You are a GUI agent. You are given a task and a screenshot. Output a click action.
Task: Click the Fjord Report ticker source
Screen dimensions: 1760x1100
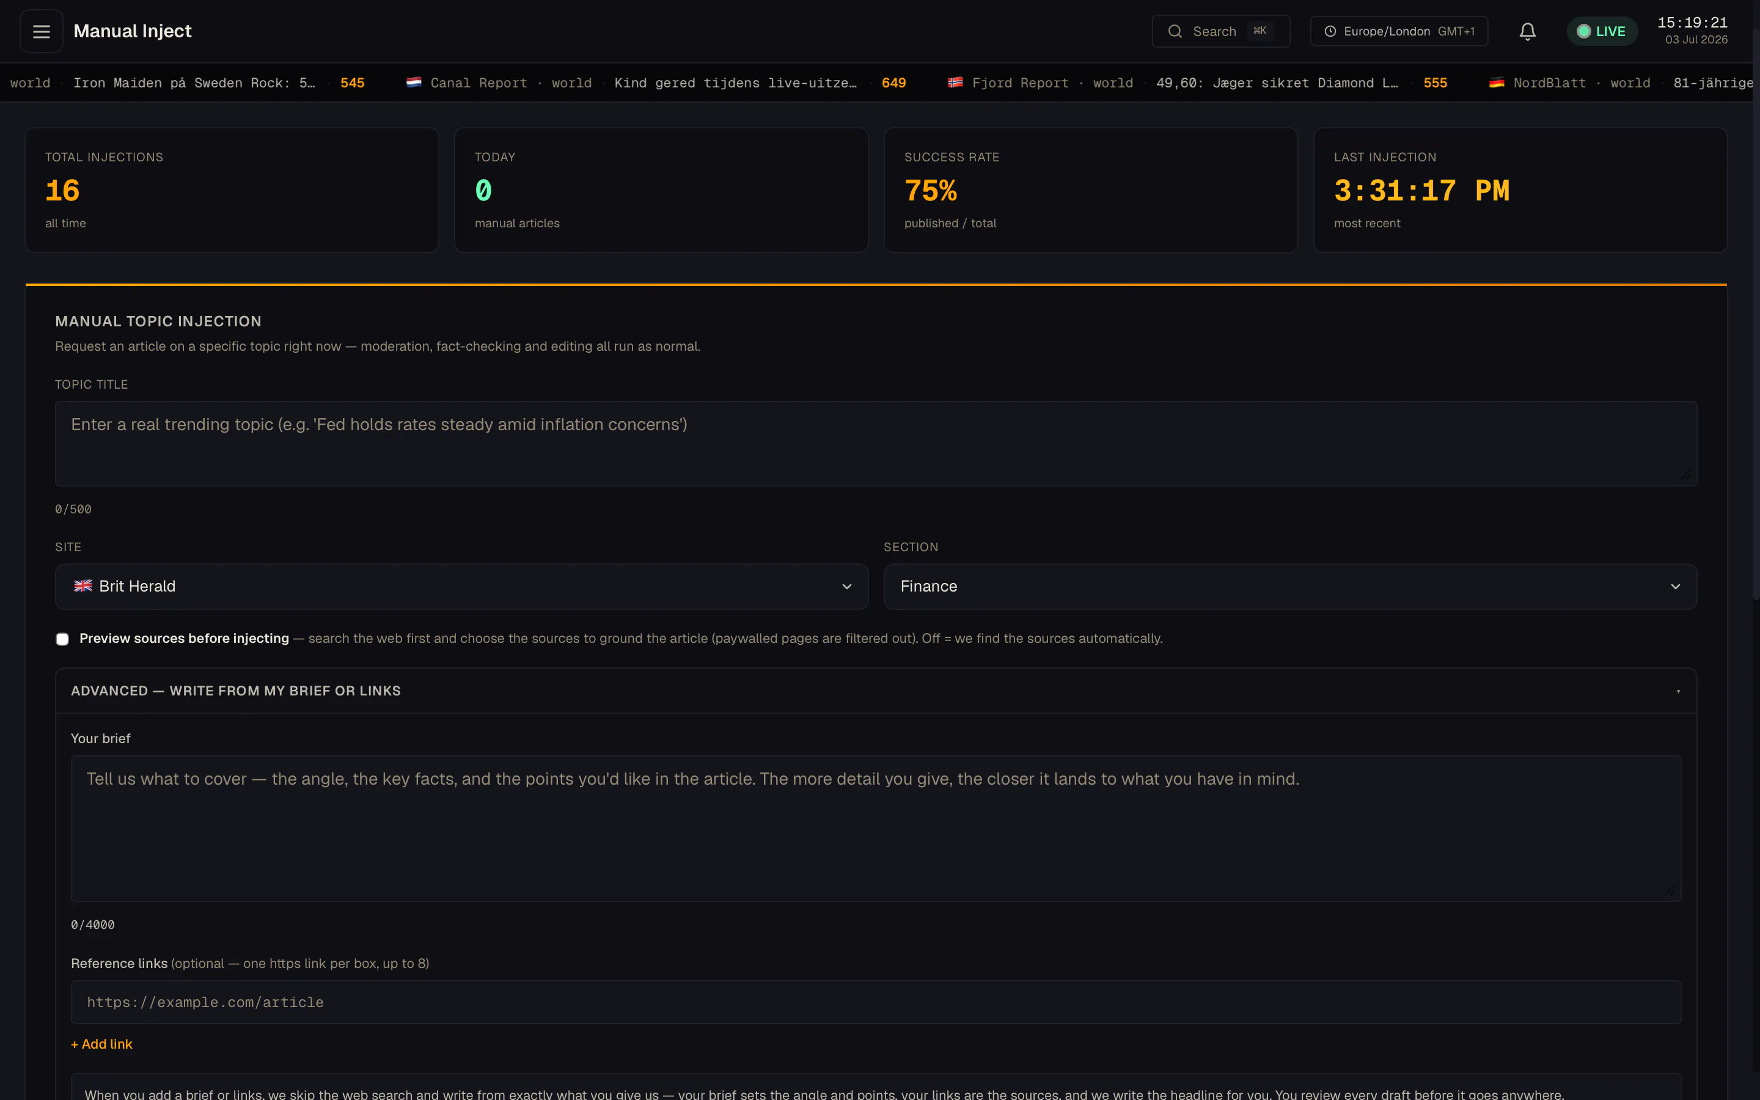(1021, 83)
